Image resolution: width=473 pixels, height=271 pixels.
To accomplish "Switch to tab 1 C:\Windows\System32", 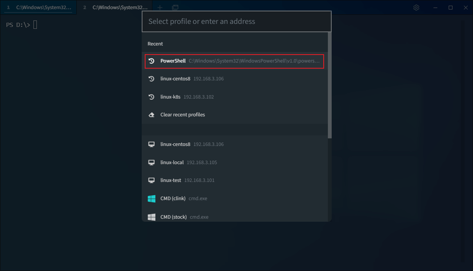I will [x=38, y=8].
